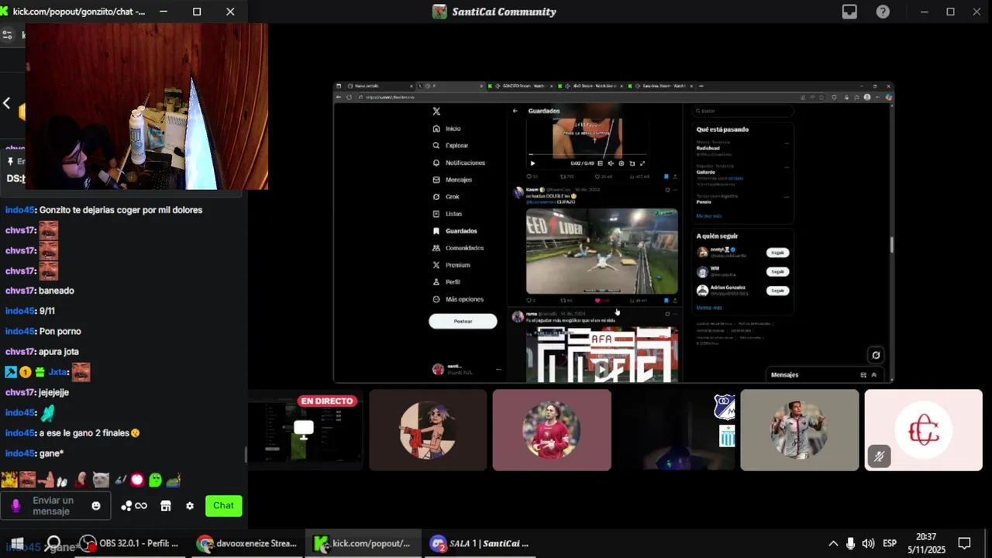Pick the burning Pikachu emote
This screenshot has height=558, width=992.
(x=9, y=480)
